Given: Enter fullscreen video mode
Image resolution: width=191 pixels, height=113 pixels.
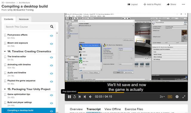Looking at the screenshot, I should pyautogui.click(x=184, y=97).
